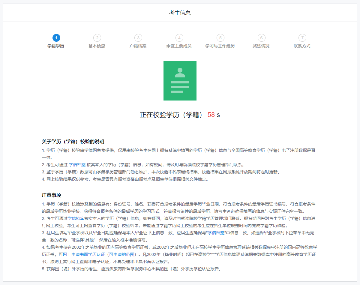
Task: Select the 家庭主要成员 step label
Action: click(179, 46)
